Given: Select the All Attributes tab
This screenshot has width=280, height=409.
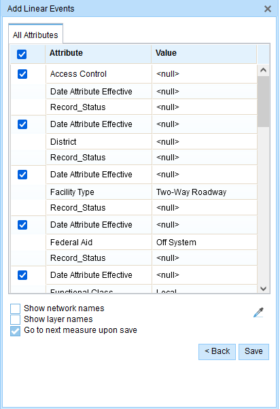Looking at the screenshot, I should coord(35,35).
